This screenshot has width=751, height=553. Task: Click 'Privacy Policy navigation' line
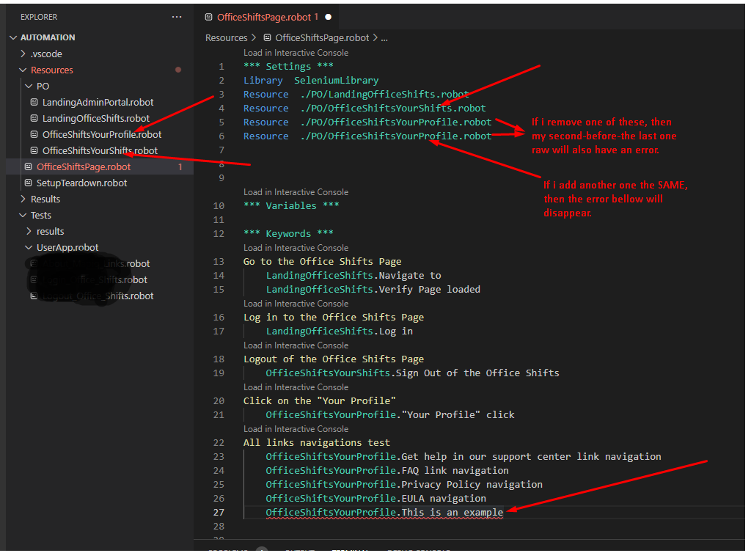pos(404,485)
